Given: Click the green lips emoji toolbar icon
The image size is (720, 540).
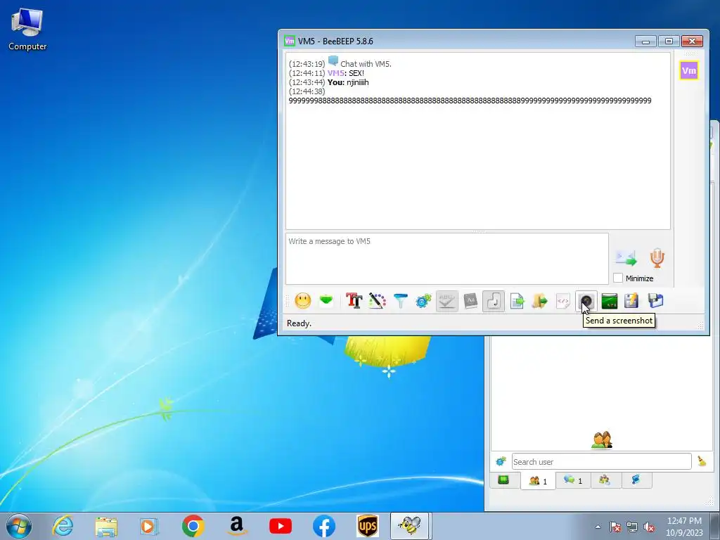Looking at the screenshot, I should (x=326, y=301).
